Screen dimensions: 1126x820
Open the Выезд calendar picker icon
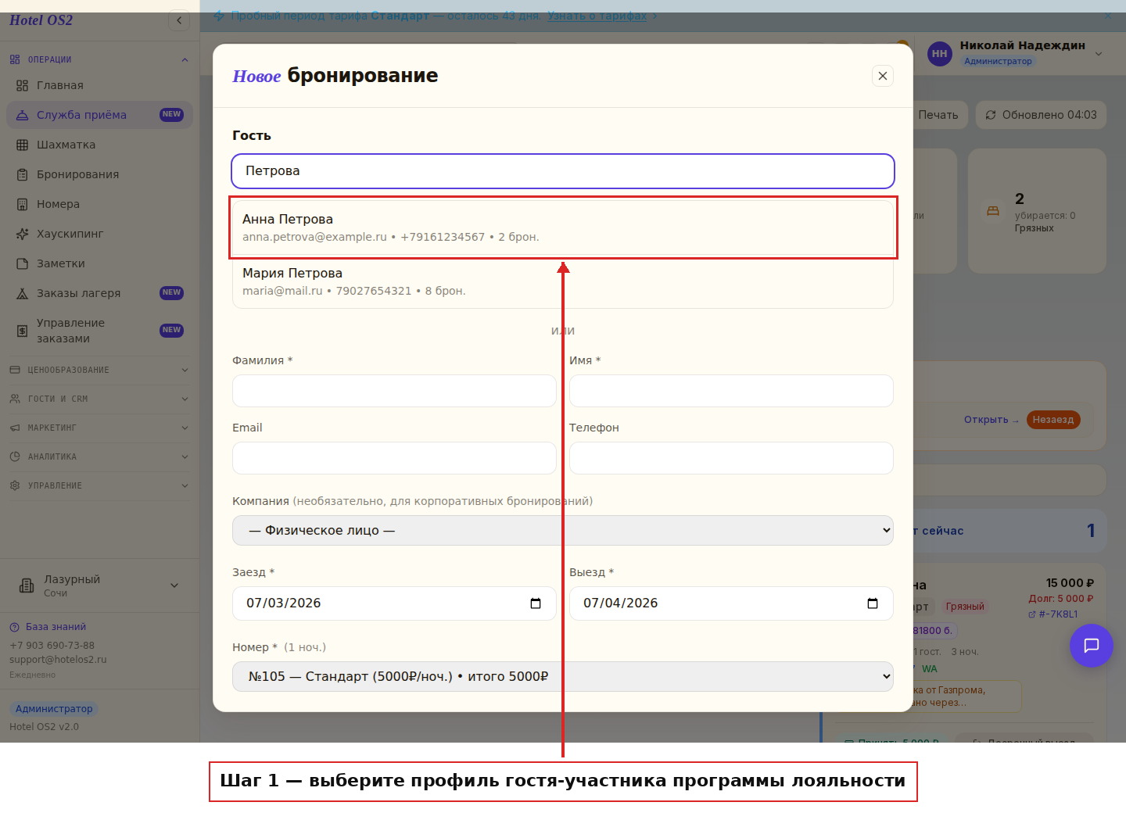click(x=873, y=603)
